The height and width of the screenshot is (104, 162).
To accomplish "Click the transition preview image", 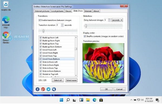I will coord(103,63).
